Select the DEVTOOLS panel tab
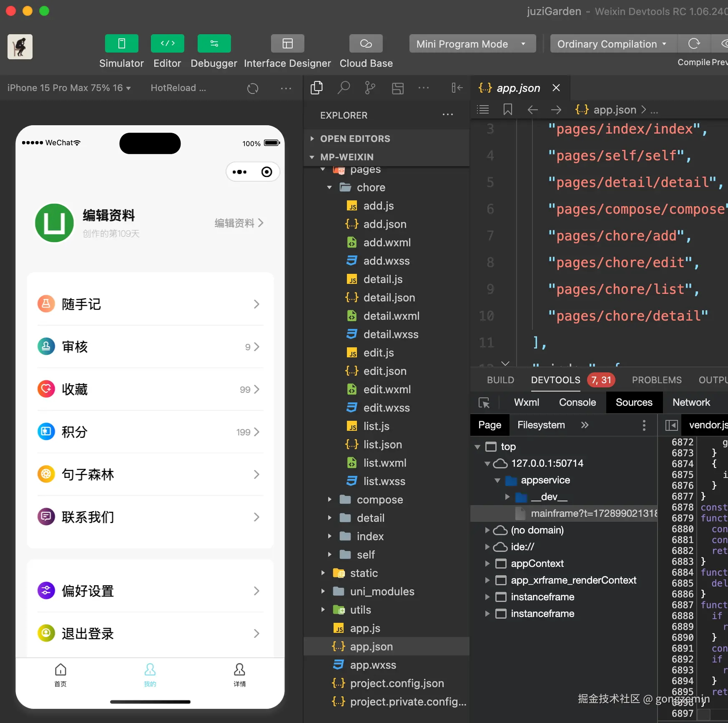Viewport: 728px width, 723px height. click(555, 380)
